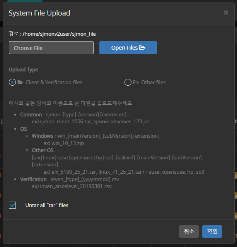The image size is (237, 247).
Task: Click the Other files label text
Action: coord(153,82)
